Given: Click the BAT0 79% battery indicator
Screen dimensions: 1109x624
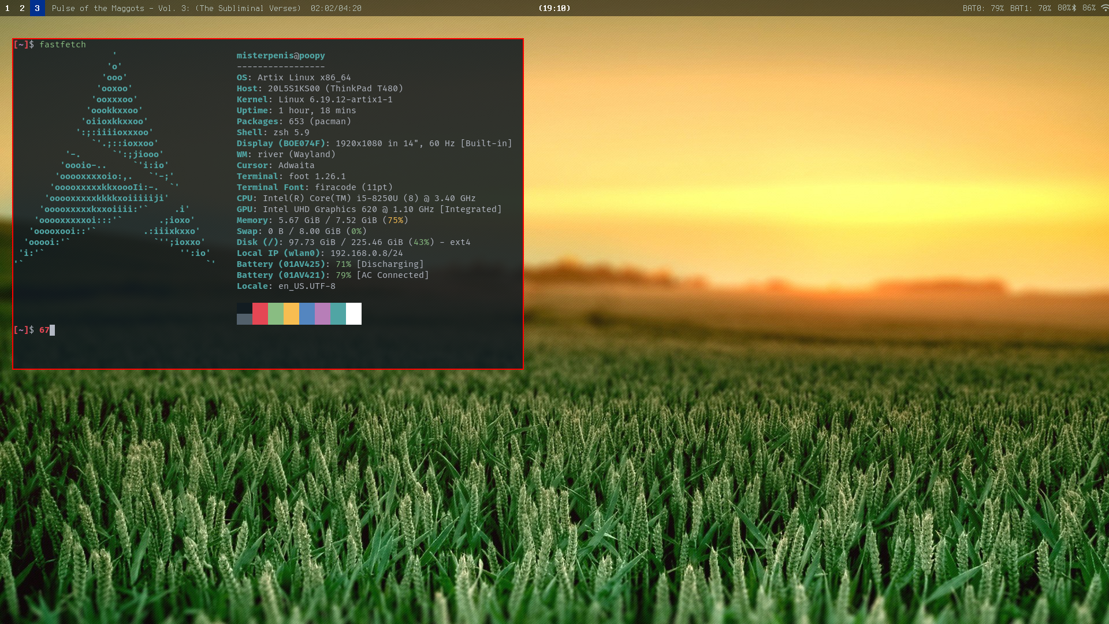Looking at the screenshot, I should 983,8.
